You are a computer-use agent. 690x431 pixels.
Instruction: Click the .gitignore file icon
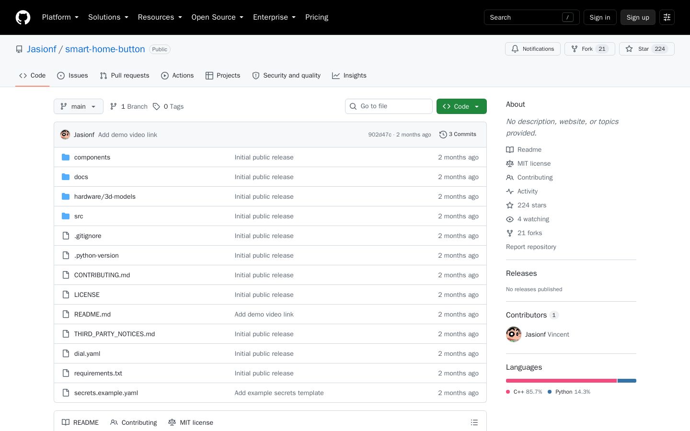[x=66, y=236]
